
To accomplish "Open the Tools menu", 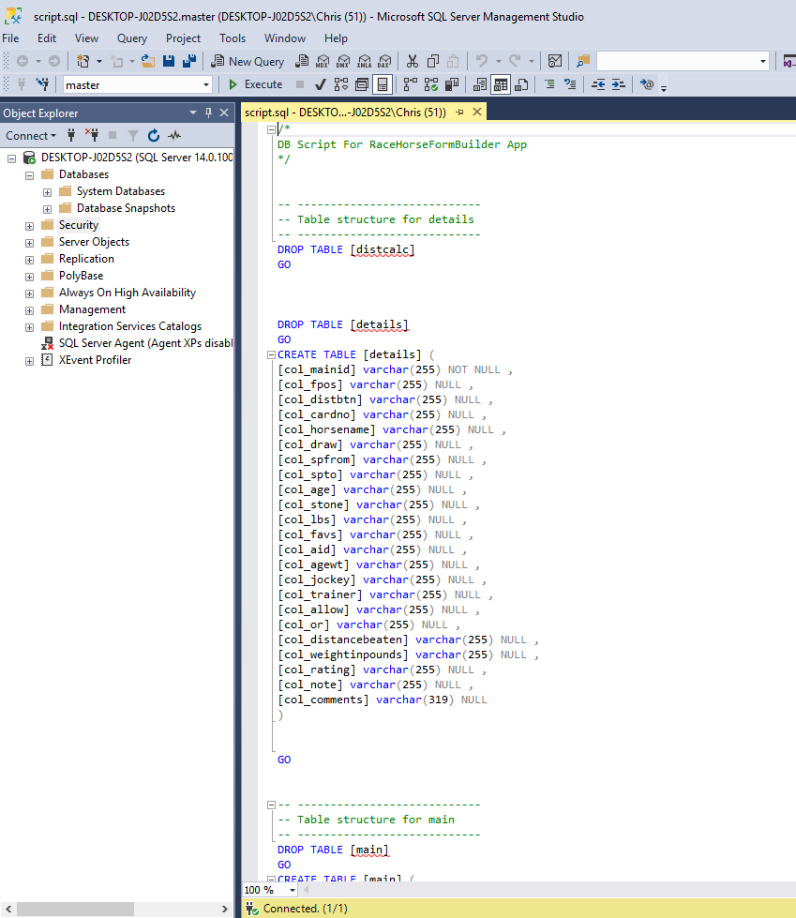I will click(x=233, y=38).
